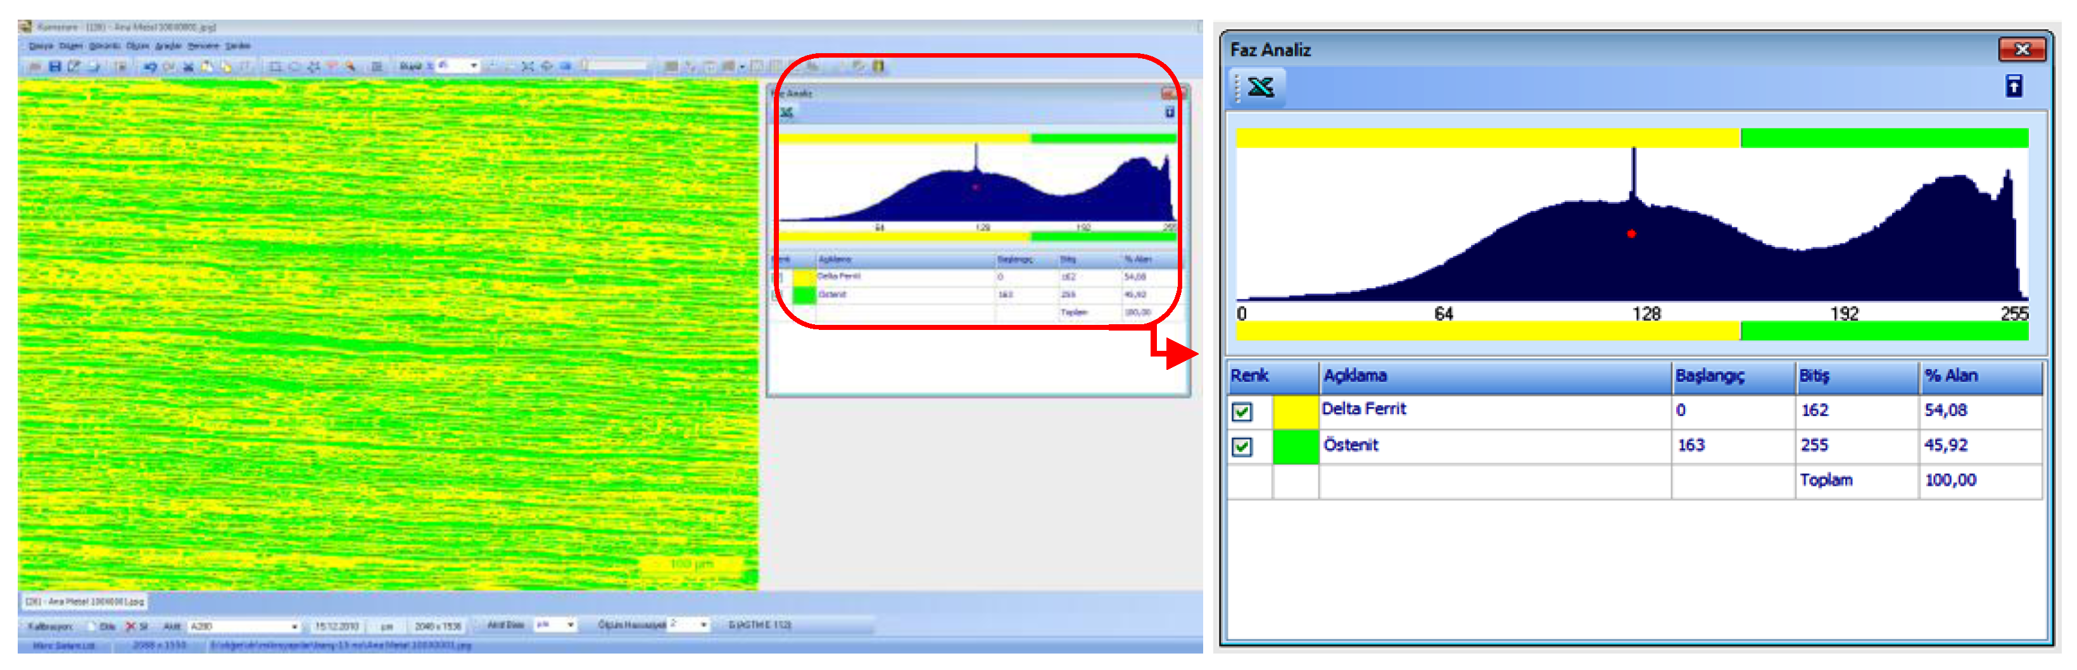The height and width of the screenshot is (670, 2077).
Task: Close the large Faz Analiz window
Action: pyautogui.click(x=2021, y=50)
